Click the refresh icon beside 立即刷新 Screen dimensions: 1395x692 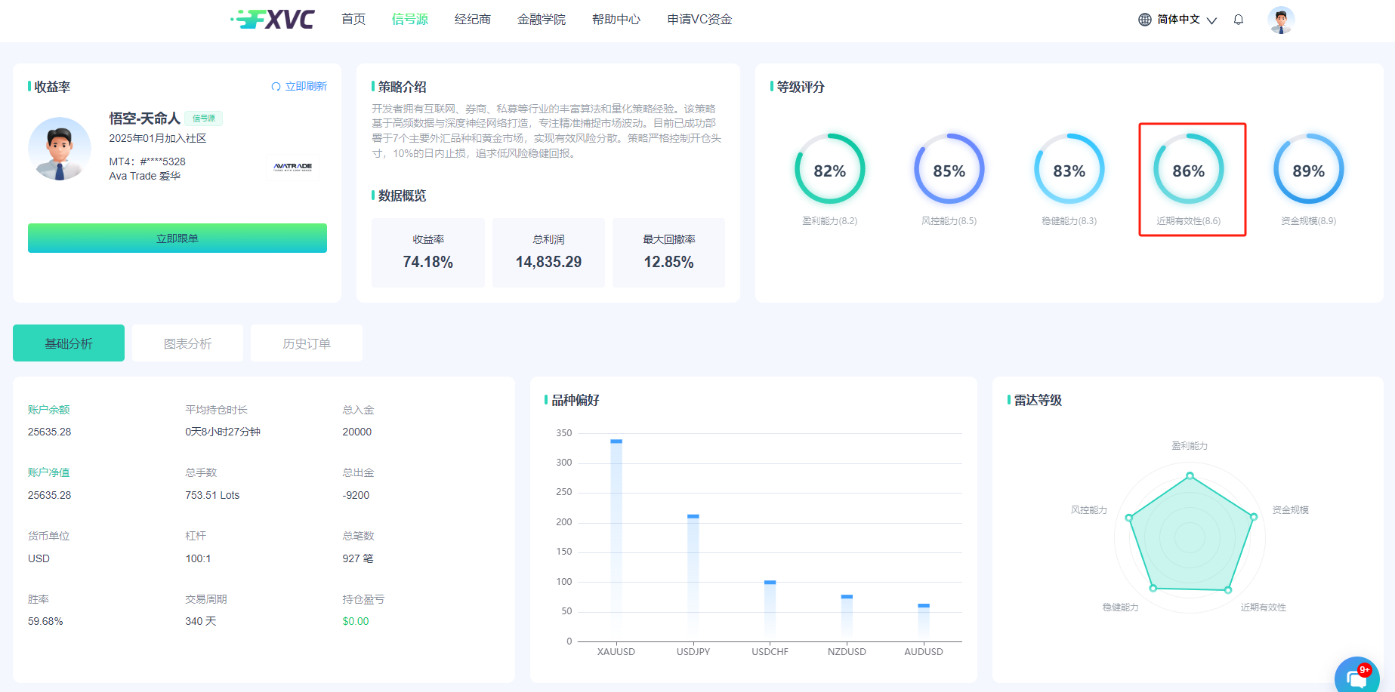pos(276,87)
